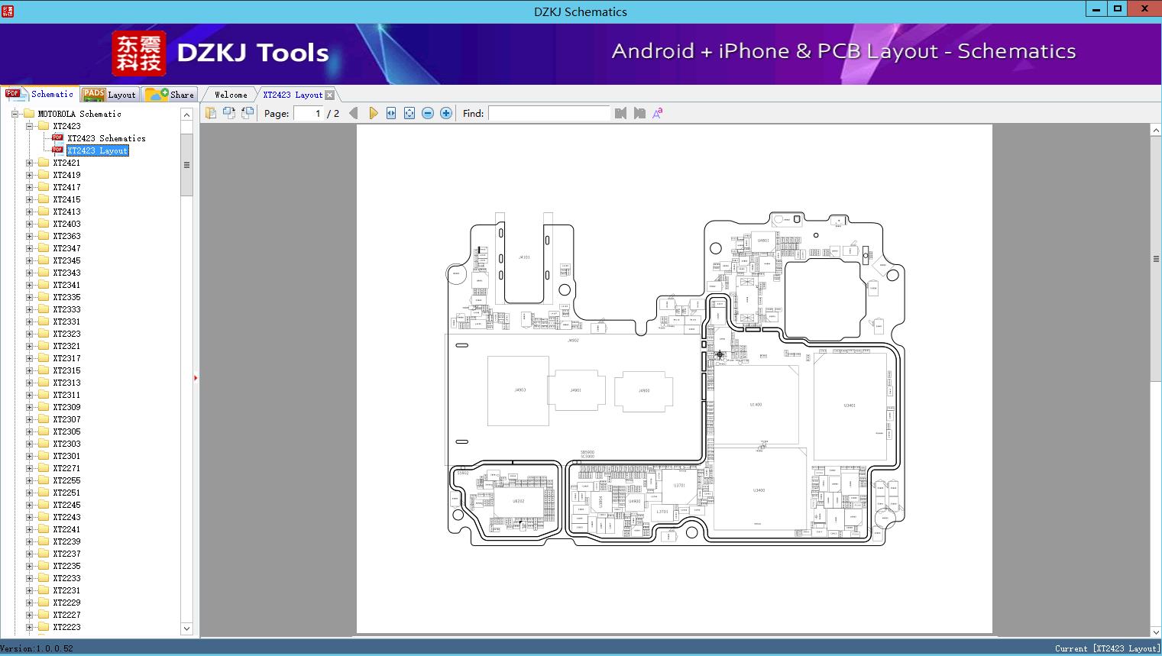Go to the next page arrow
This screenshot has width=1162, height=656.
[x=373, y=113]
